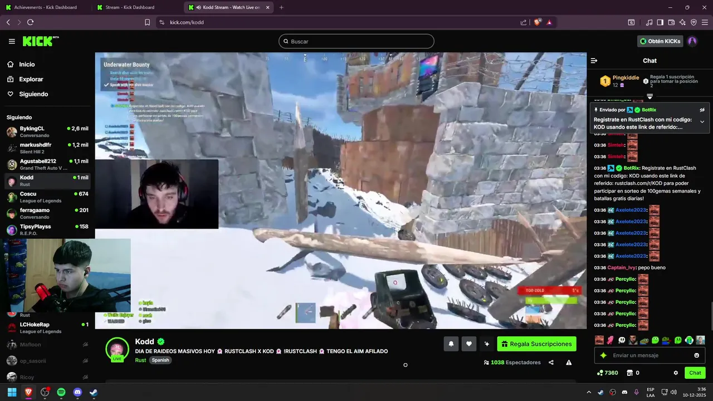The image size is (713, 401).
Task: Open the user profile avatar menu
Action: pos(692,41)
